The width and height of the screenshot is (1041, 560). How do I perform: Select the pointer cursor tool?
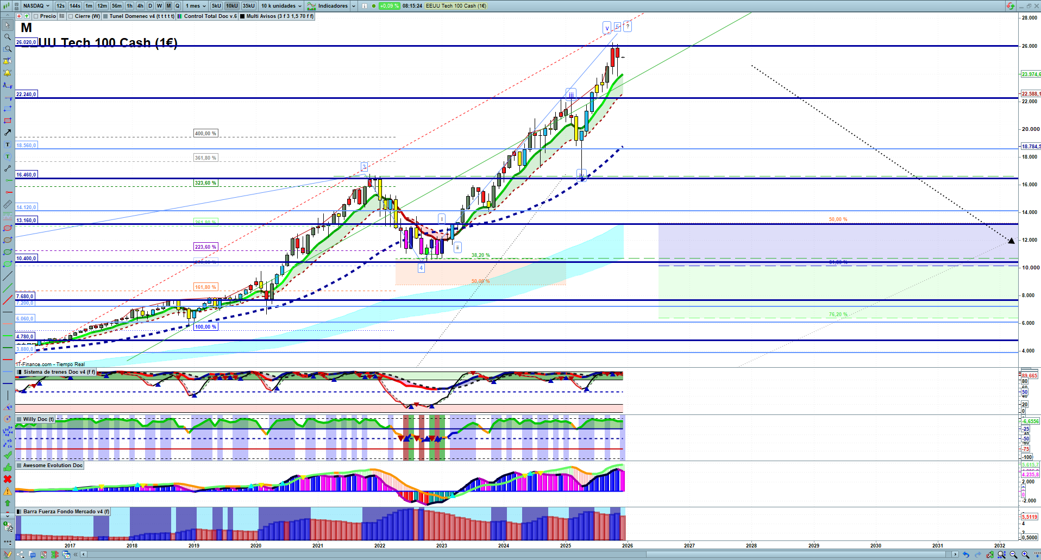(7, 25)
